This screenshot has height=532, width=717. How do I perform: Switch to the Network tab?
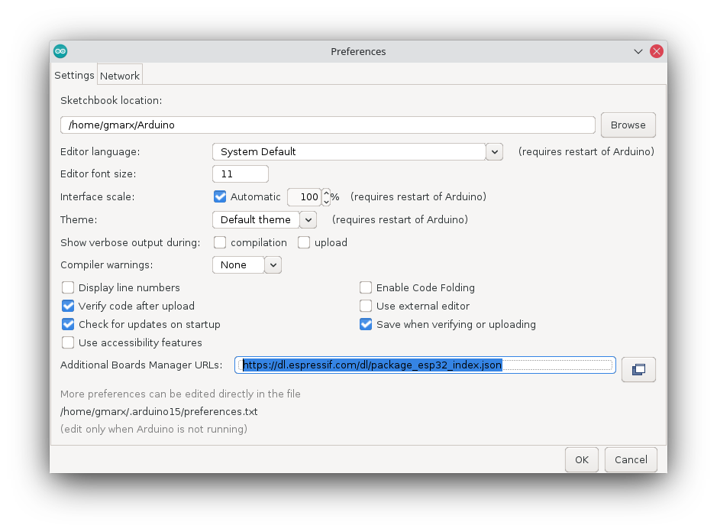(120, 76)
